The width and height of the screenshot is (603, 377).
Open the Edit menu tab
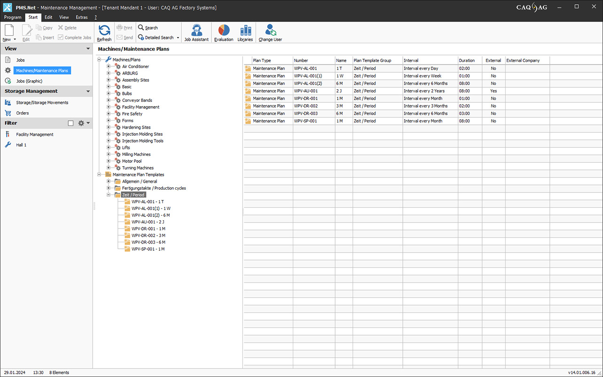(x=48, y=17)
